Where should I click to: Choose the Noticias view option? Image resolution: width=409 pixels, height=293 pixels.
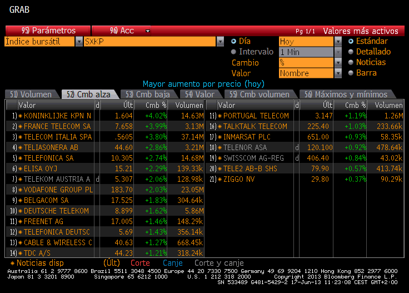351,62
